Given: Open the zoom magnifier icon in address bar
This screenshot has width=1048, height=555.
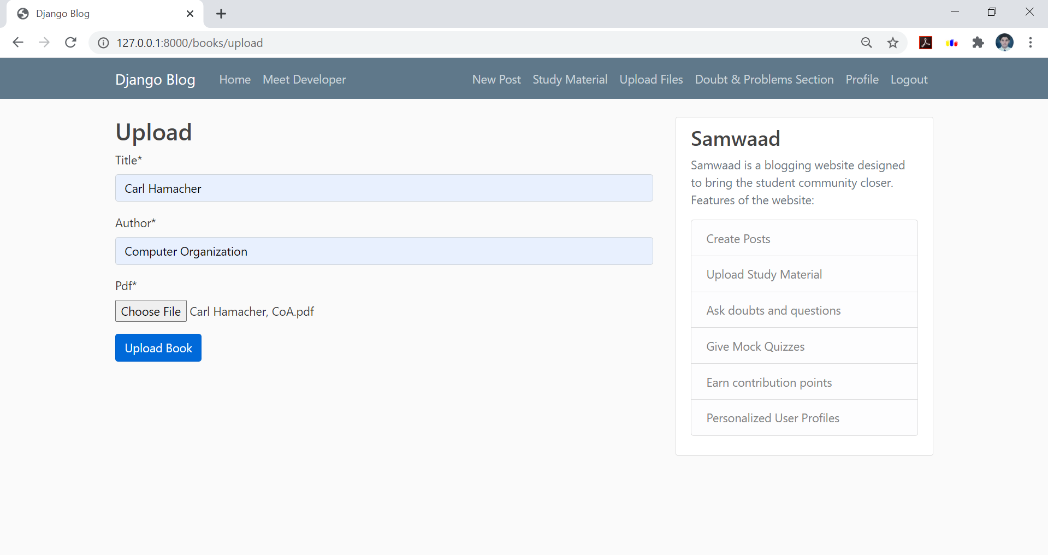Looking at the screenshot, I should click(x=867, y=43).
